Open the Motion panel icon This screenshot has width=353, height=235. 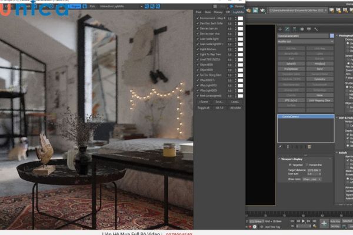coord(302,29)
